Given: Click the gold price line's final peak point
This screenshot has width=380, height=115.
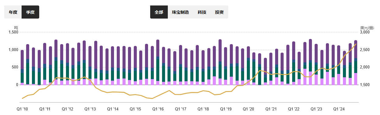Looking at the screenshot, I should pyautogui.click(x=356, y=44).
